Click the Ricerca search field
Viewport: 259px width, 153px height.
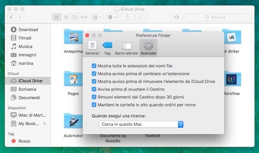[218, 17]
